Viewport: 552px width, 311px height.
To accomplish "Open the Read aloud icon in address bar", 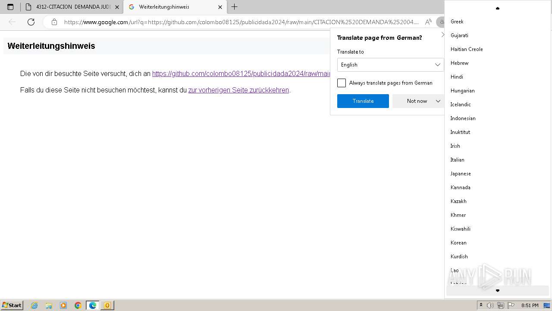I will pyautogui.click(x=428, y=22).
